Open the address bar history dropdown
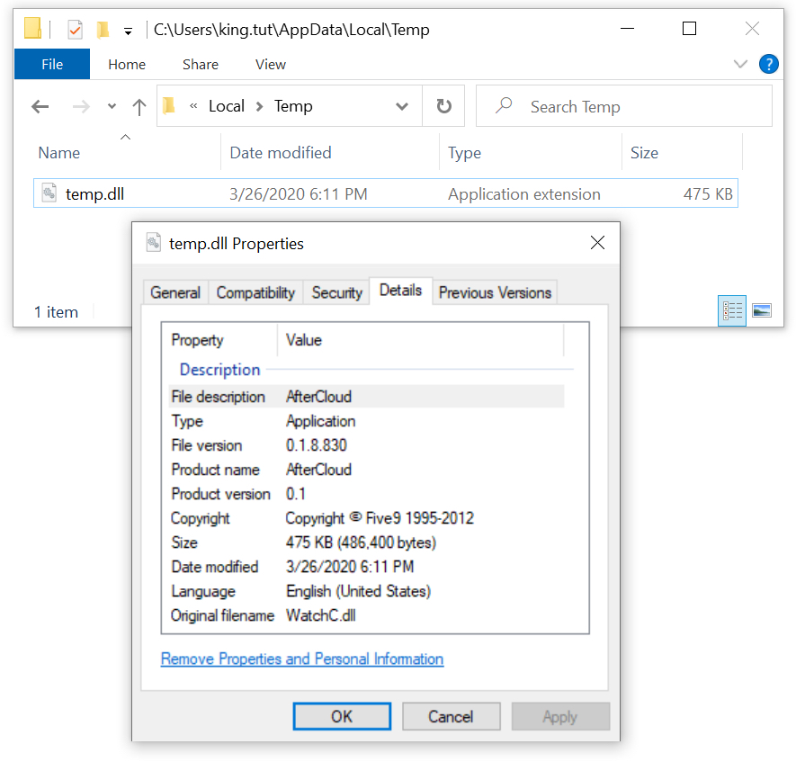 click(x=402, y=107)
